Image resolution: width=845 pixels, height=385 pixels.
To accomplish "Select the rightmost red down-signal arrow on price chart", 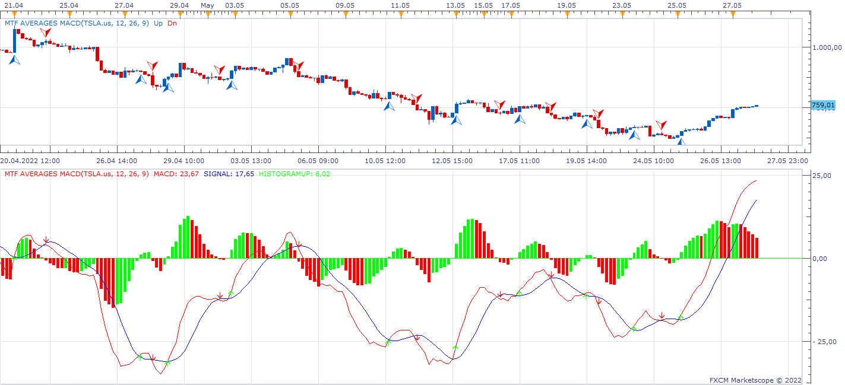I will 662,125.
